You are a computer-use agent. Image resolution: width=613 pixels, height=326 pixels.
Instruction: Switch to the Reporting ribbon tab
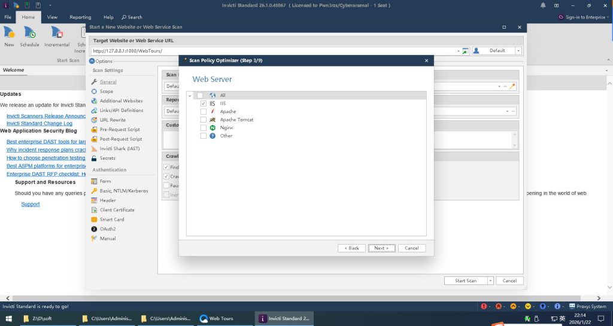click(x=80, y=17)
